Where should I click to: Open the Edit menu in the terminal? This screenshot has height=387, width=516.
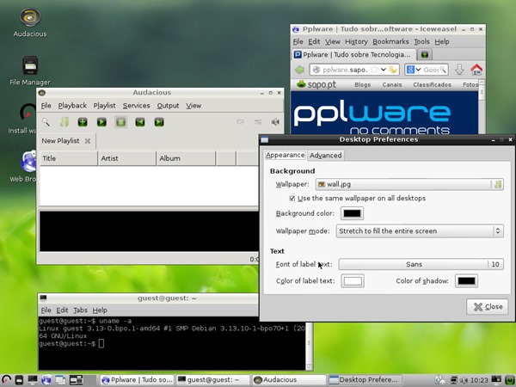click(62, 310)
